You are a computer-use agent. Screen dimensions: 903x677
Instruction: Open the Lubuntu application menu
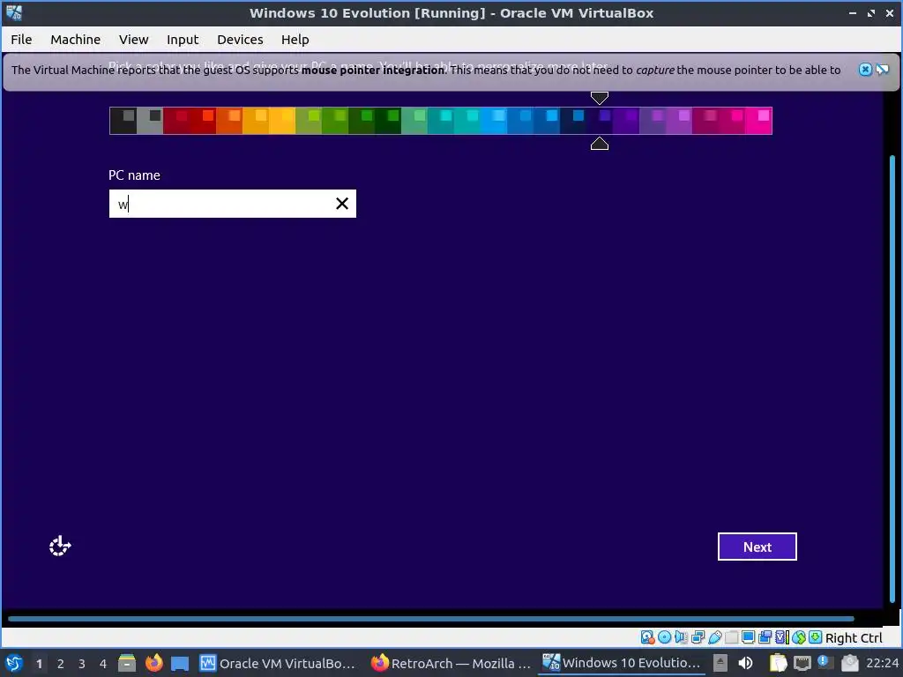[14, 663]
